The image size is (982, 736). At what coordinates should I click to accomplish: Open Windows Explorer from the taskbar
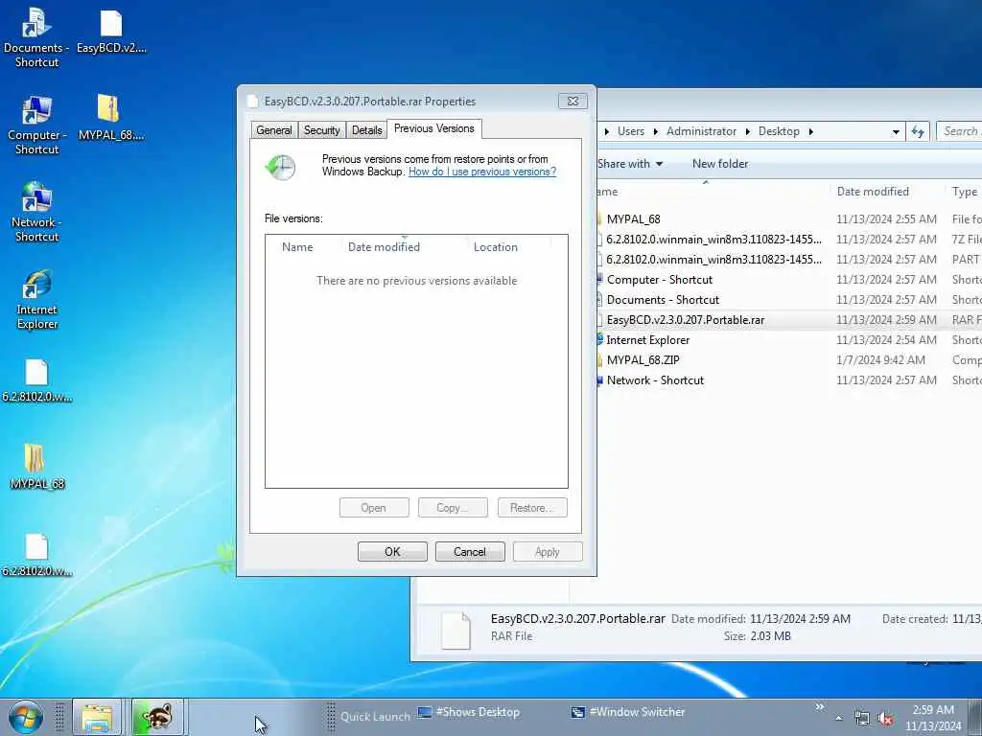[x=97, y=717]
